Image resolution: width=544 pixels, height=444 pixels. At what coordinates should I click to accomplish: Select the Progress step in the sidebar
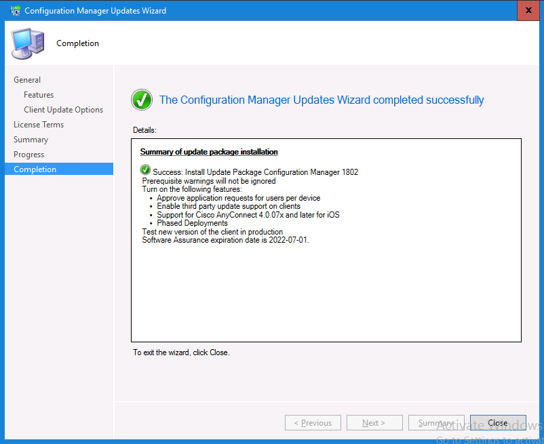28,155
